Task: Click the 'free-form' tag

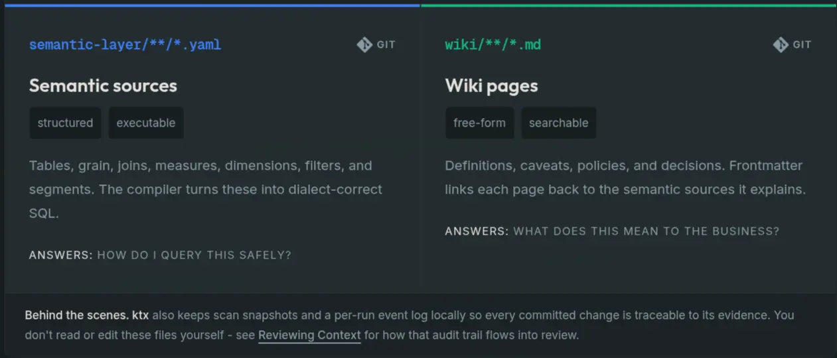Action: [x=479, y=123]
